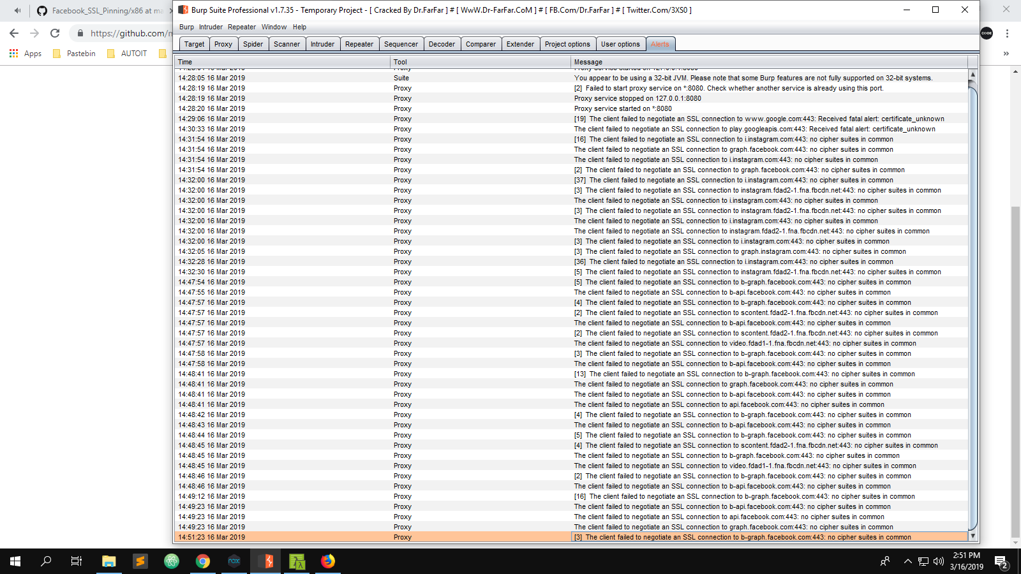1021x574 pixels.
Task: Open the Window menu
Action: tap(274, 27)
